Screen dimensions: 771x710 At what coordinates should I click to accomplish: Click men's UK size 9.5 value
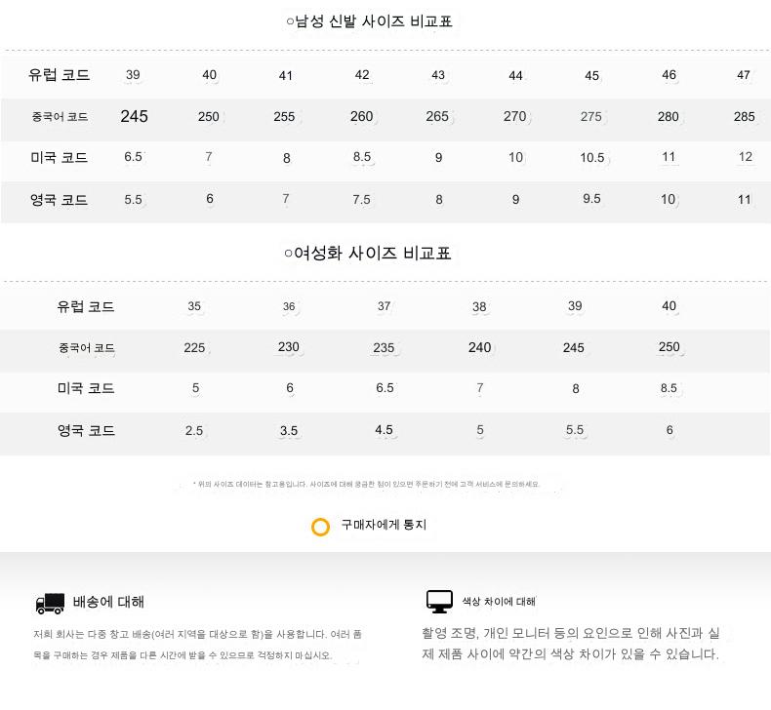pos(591,199)
